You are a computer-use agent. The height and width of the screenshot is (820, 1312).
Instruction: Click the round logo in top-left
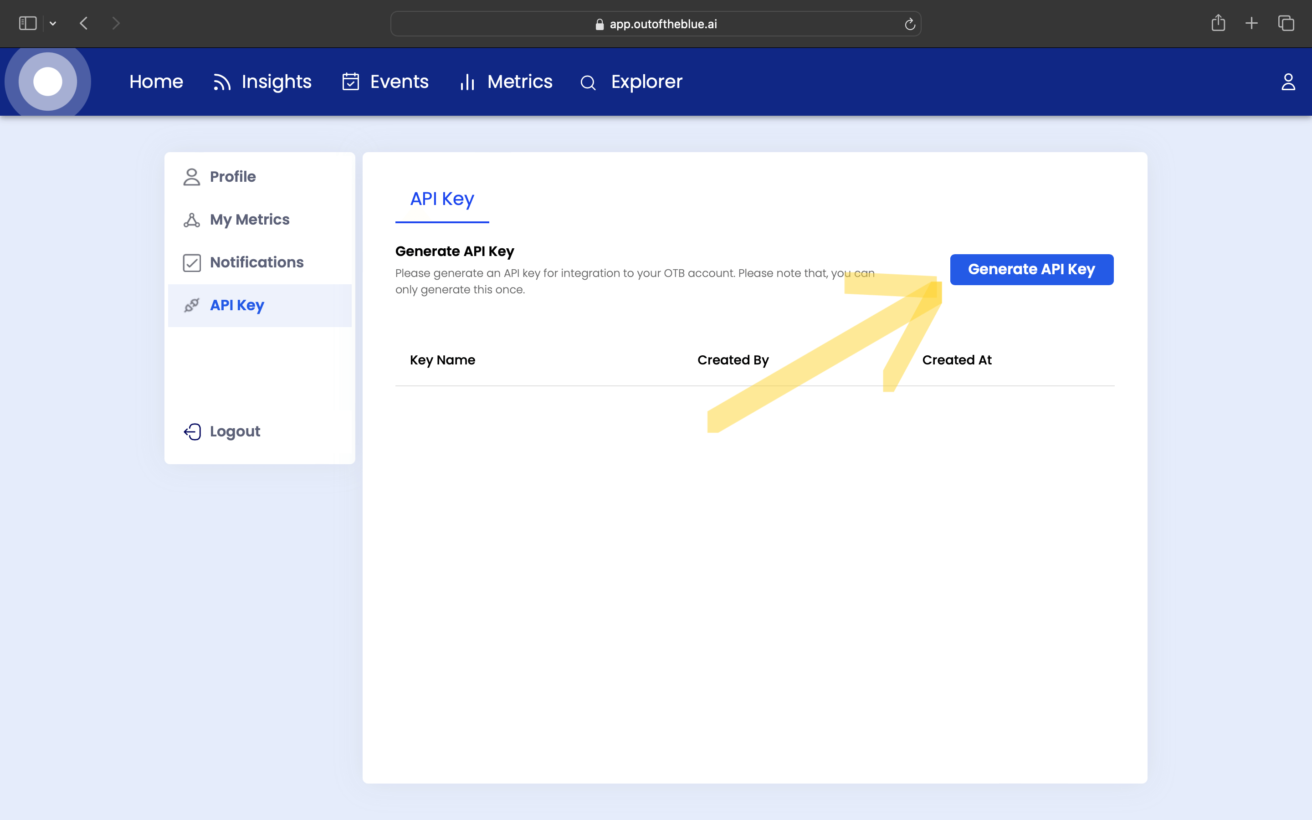pyautogui.click(x=48, y=82)
